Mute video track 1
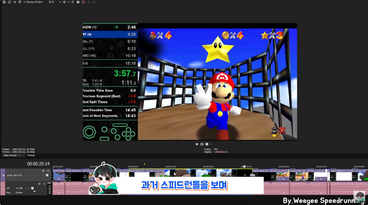Image resolution: width=368 pixels, height=205 pixels. [x=43, y=171]
